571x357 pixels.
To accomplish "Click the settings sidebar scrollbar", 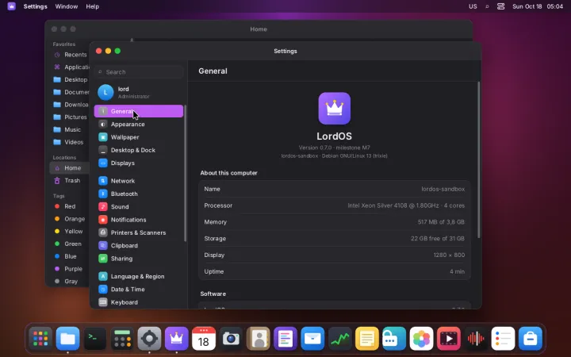I will click(x=185, y=173).
